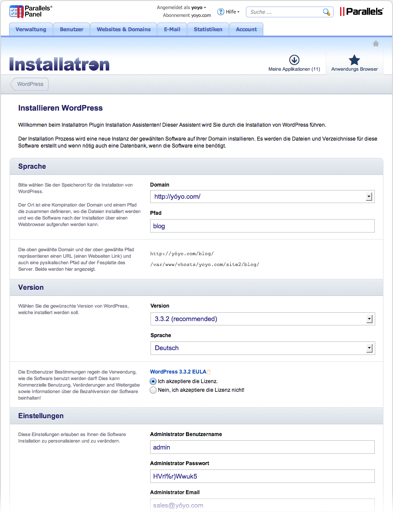This screenshot has height=515, width=393.
Task: Select 'Ich akzeptiere die Lizenz' radio
Action: pos(153,381)
